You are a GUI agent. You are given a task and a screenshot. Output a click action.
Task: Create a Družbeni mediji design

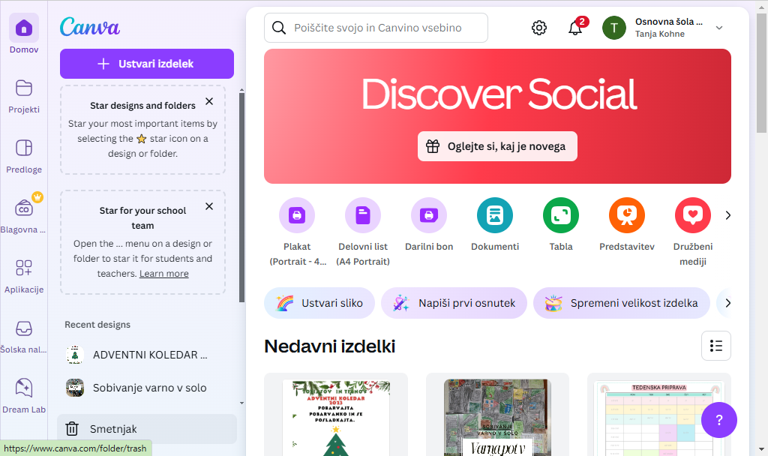(x=692, y=215)
